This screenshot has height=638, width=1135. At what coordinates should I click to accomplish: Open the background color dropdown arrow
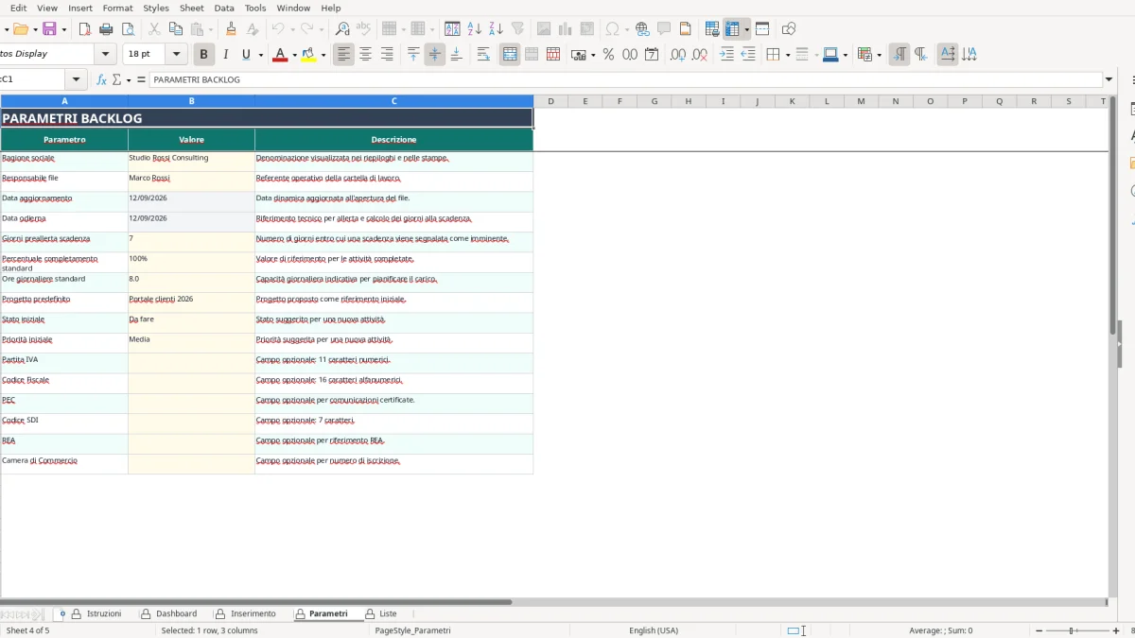click(323, 55)
